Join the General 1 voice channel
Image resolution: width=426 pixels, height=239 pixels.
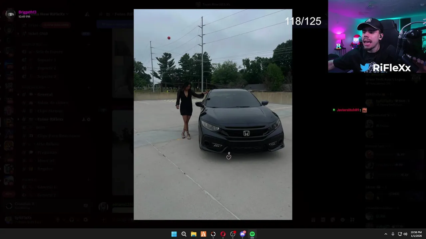[55, 187]
